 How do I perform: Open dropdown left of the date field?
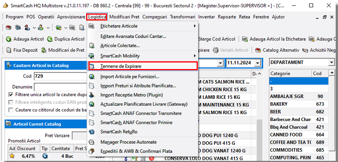tap(220, 63)
